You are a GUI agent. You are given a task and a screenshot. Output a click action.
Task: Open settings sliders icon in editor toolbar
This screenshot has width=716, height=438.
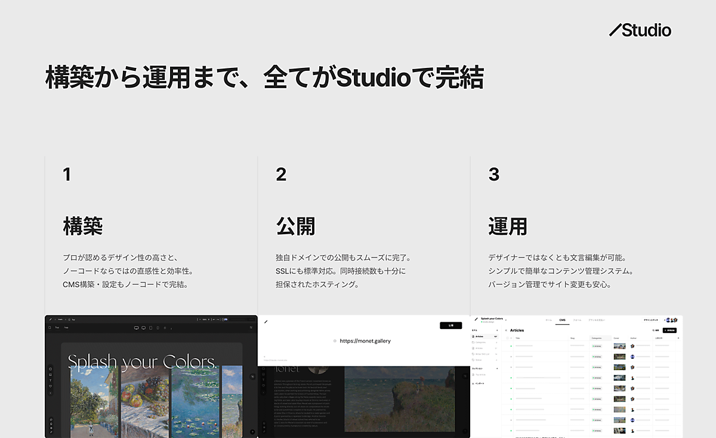click(x=251, y=328)
